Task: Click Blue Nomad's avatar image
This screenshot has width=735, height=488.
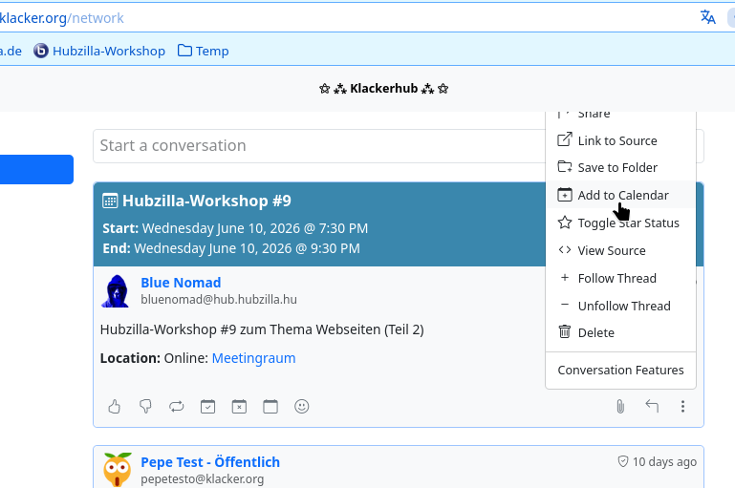Action: [x=116, y=291]
